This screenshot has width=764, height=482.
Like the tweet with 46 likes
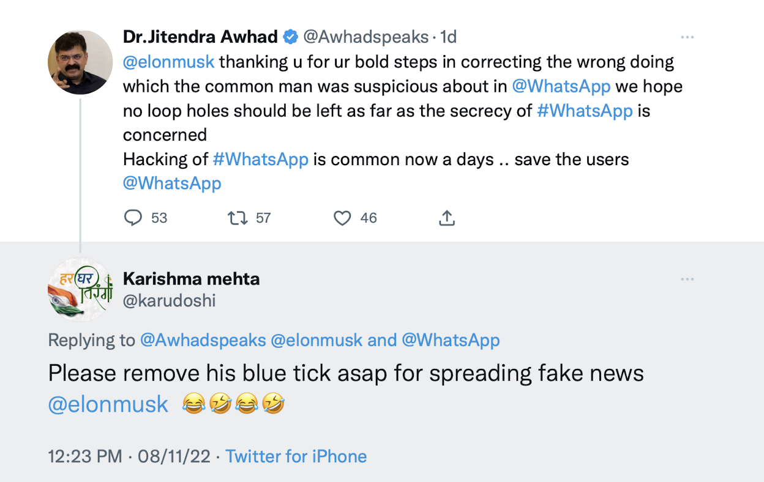[x=342, y=218]
